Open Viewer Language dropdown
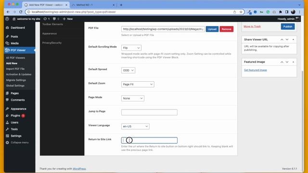Image resolution: width=308 pixels, height=173 pixels. [x=135, y=126]
